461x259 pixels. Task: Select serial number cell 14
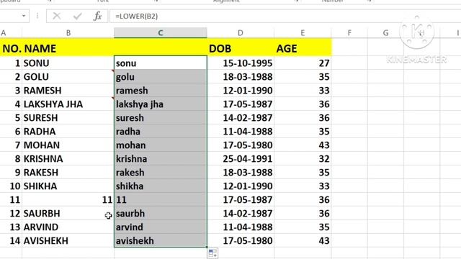(12, 240)
